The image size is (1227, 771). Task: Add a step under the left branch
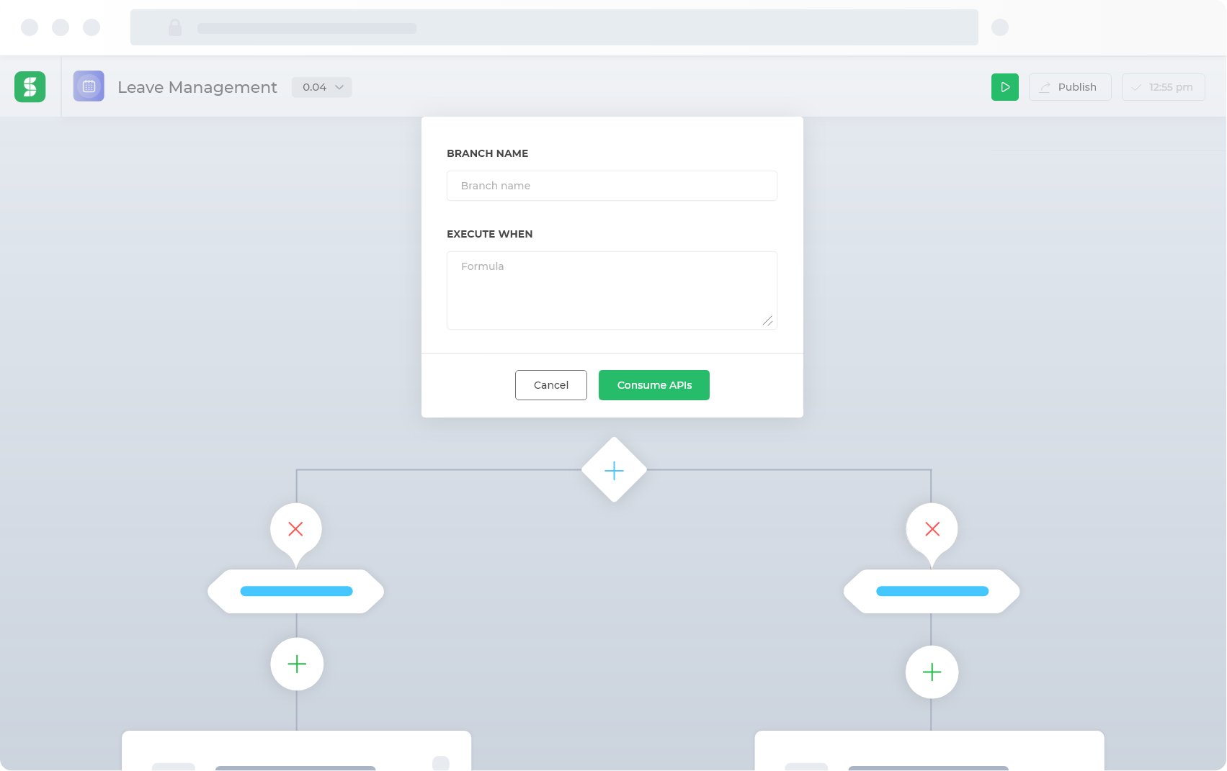pyautogui.click(x=297, y=664)
